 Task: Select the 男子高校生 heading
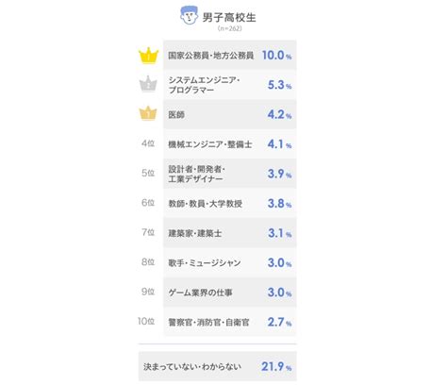click(x=229, y=17)
